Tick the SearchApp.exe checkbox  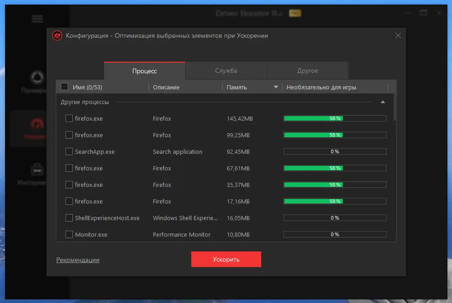(x=69, y=151)
